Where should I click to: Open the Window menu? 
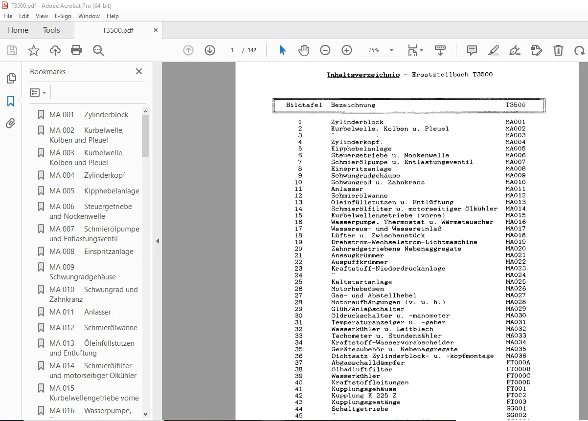click(89, 16)
